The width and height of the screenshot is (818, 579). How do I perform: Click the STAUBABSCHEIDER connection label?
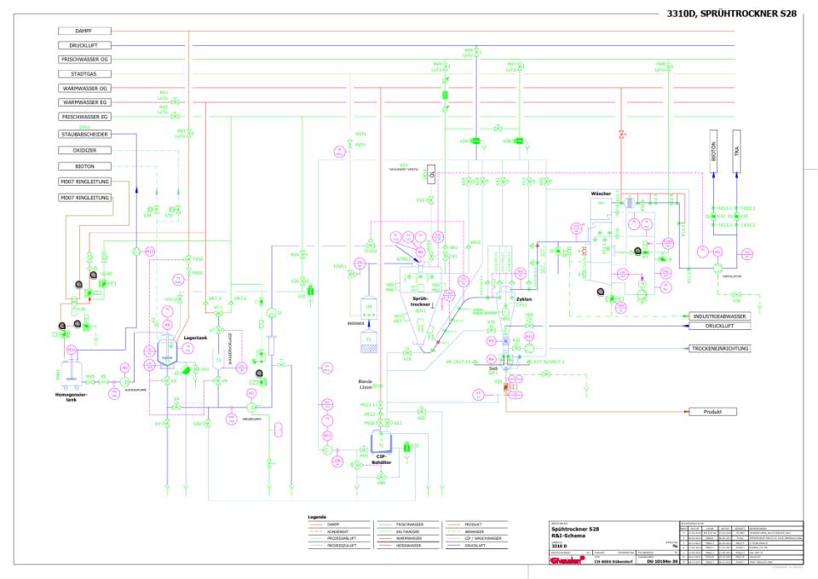[x=84, y=135]
